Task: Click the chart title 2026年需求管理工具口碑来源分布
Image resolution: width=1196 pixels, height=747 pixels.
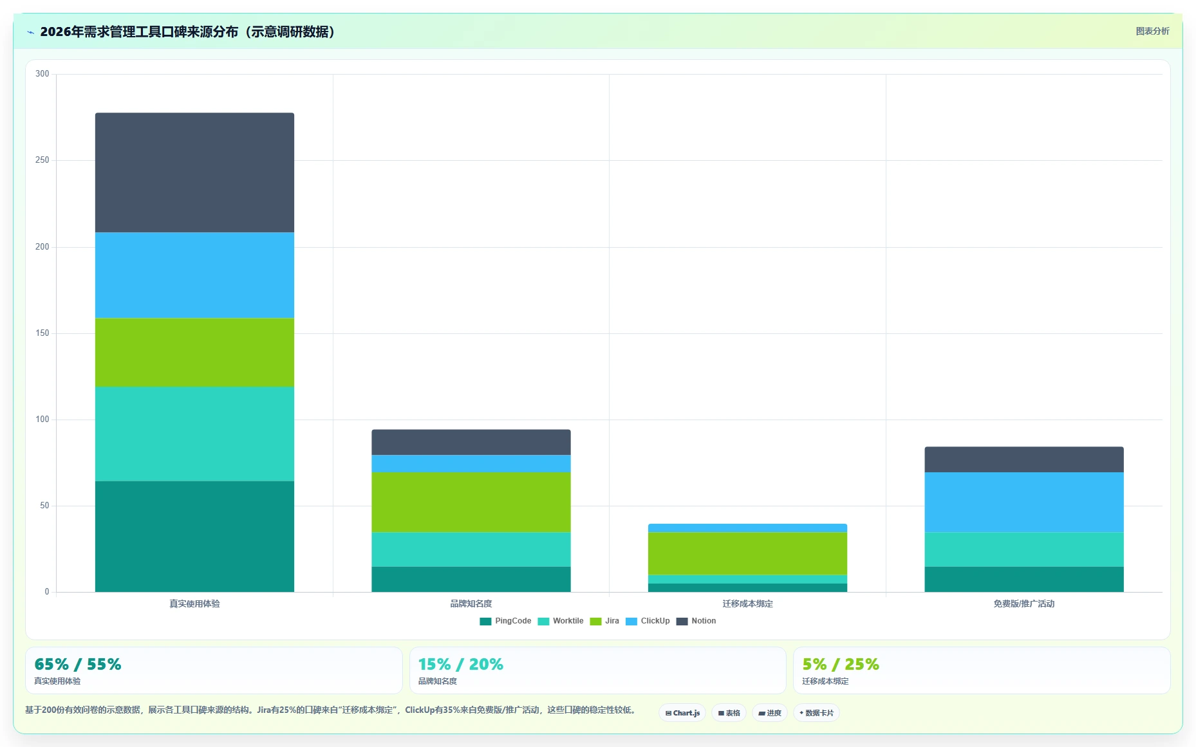Action: [x=189, y=32]
